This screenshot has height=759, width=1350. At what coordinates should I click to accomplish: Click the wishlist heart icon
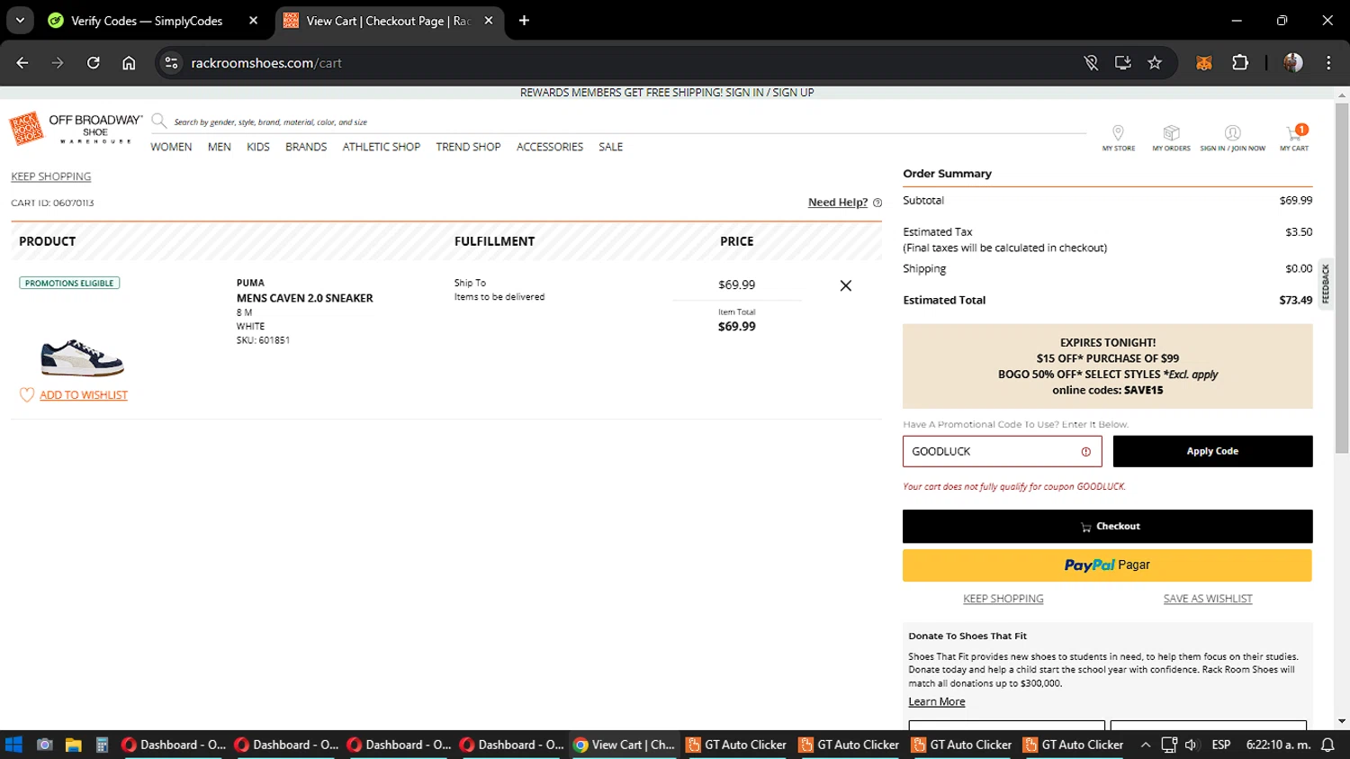pos(27,394)
